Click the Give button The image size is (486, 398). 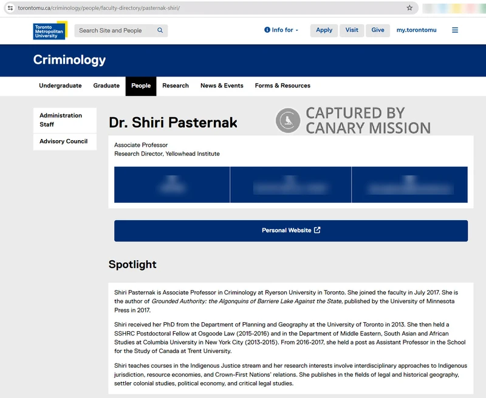378,30
